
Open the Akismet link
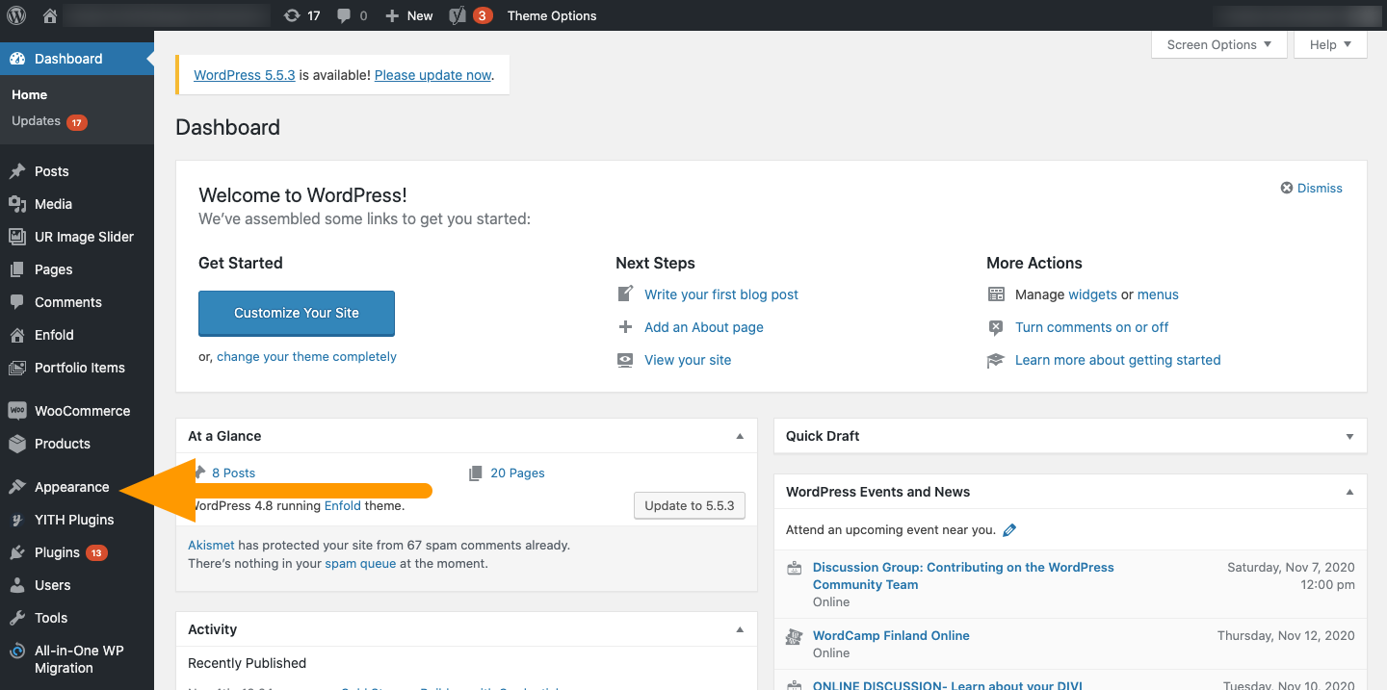[211, 545]
